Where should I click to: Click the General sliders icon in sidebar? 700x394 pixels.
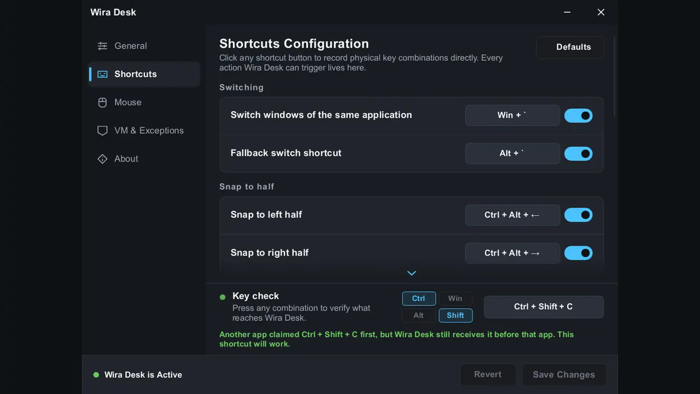102,46
